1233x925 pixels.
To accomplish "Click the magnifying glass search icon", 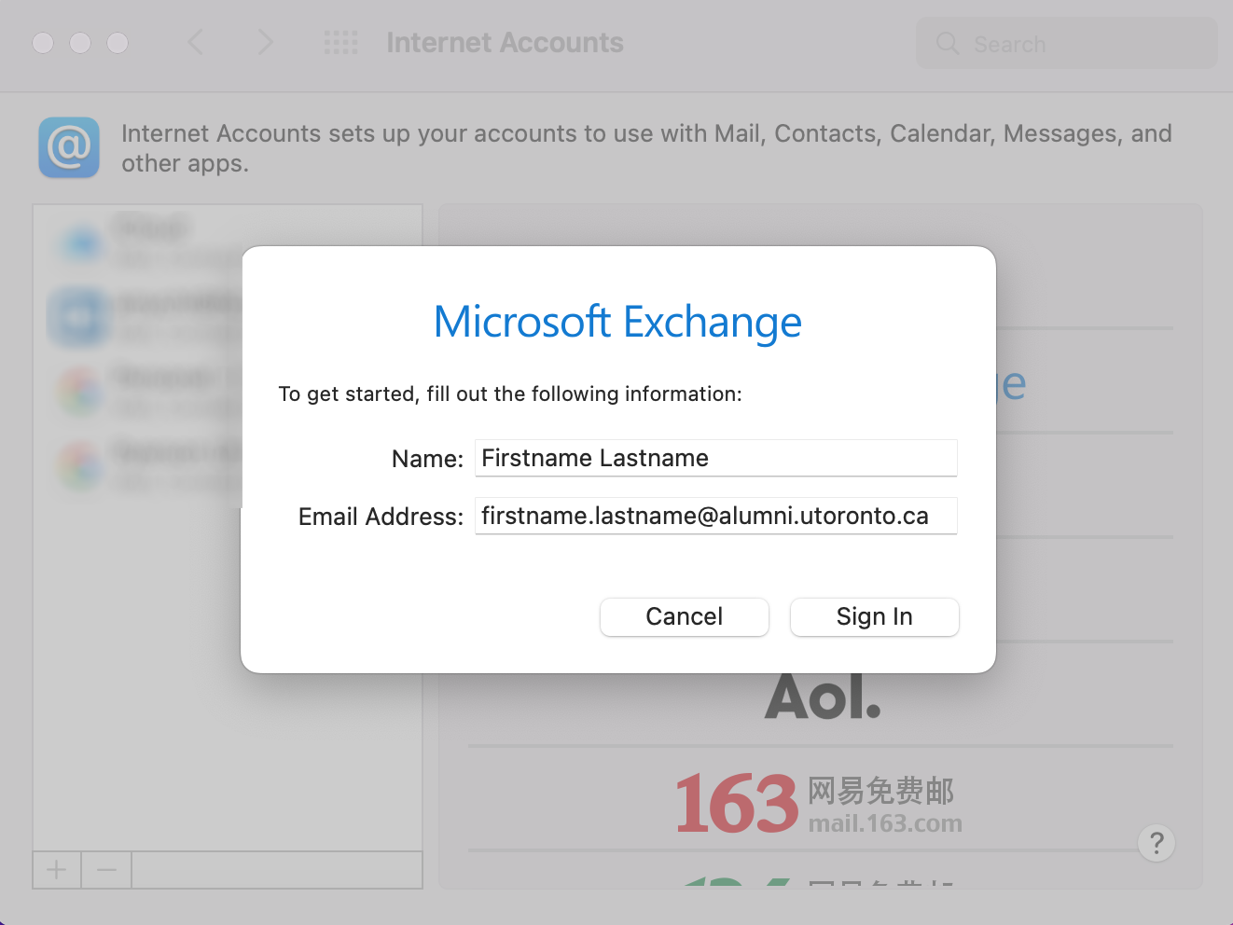I will pos(948,43).
